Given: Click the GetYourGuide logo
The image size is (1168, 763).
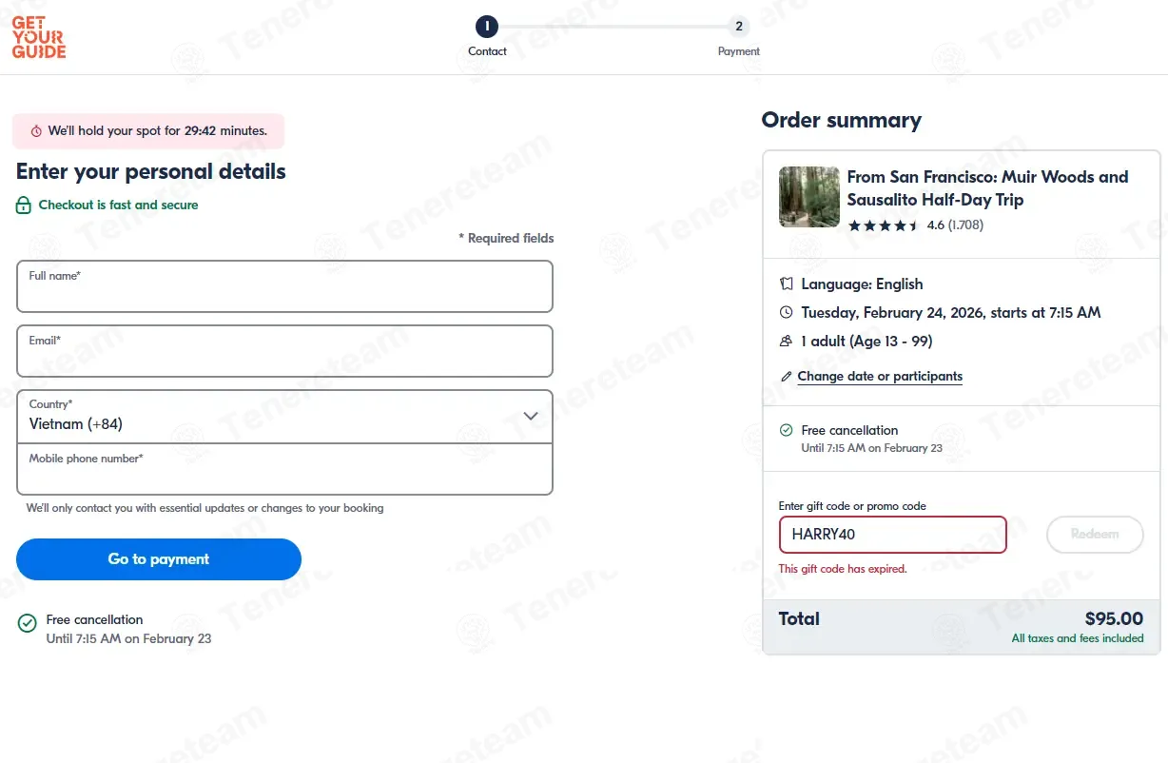Looking at the screenshot, I should coord(39,37).
